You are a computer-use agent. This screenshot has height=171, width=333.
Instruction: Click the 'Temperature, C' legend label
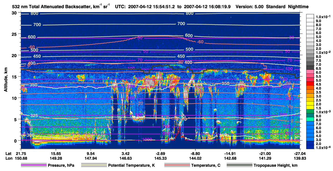pos(206,166)
